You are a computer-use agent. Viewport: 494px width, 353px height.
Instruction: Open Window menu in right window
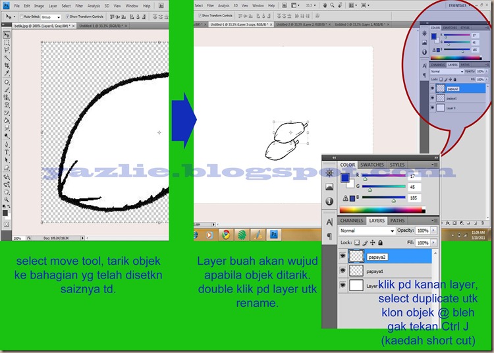(x=258, y=5)
